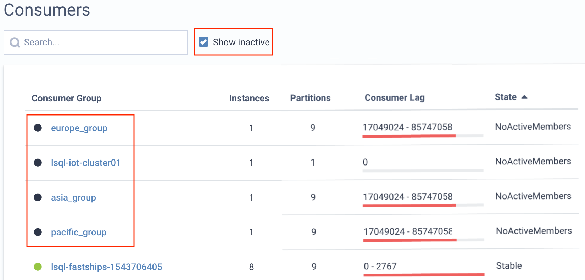Viewport: 585px width, 280px height.
Task: Select asia_group lag value 17049024 - 85747058
Action: click(408, 197)
